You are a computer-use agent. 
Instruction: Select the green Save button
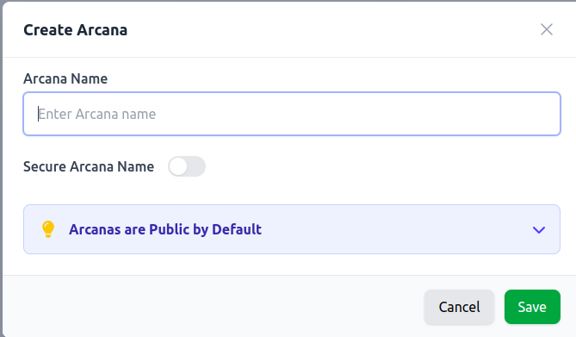pos(532,307)
